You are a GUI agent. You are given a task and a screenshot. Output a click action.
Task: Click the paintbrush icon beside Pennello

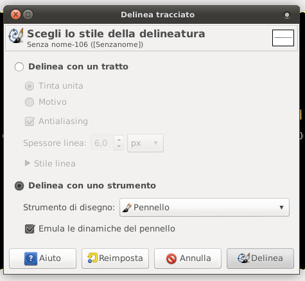[127, 208]
